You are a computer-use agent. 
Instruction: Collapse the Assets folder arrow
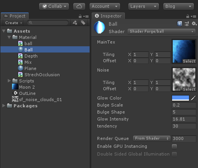4,31
